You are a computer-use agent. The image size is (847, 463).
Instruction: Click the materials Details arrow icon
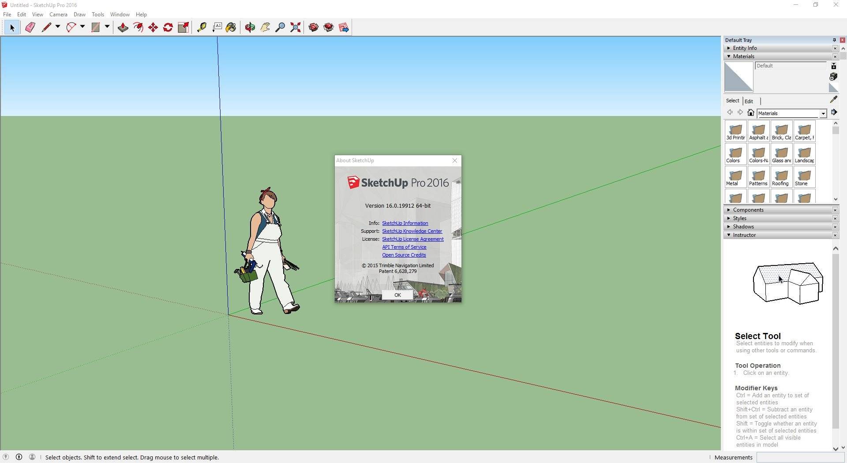click(834, 112)
